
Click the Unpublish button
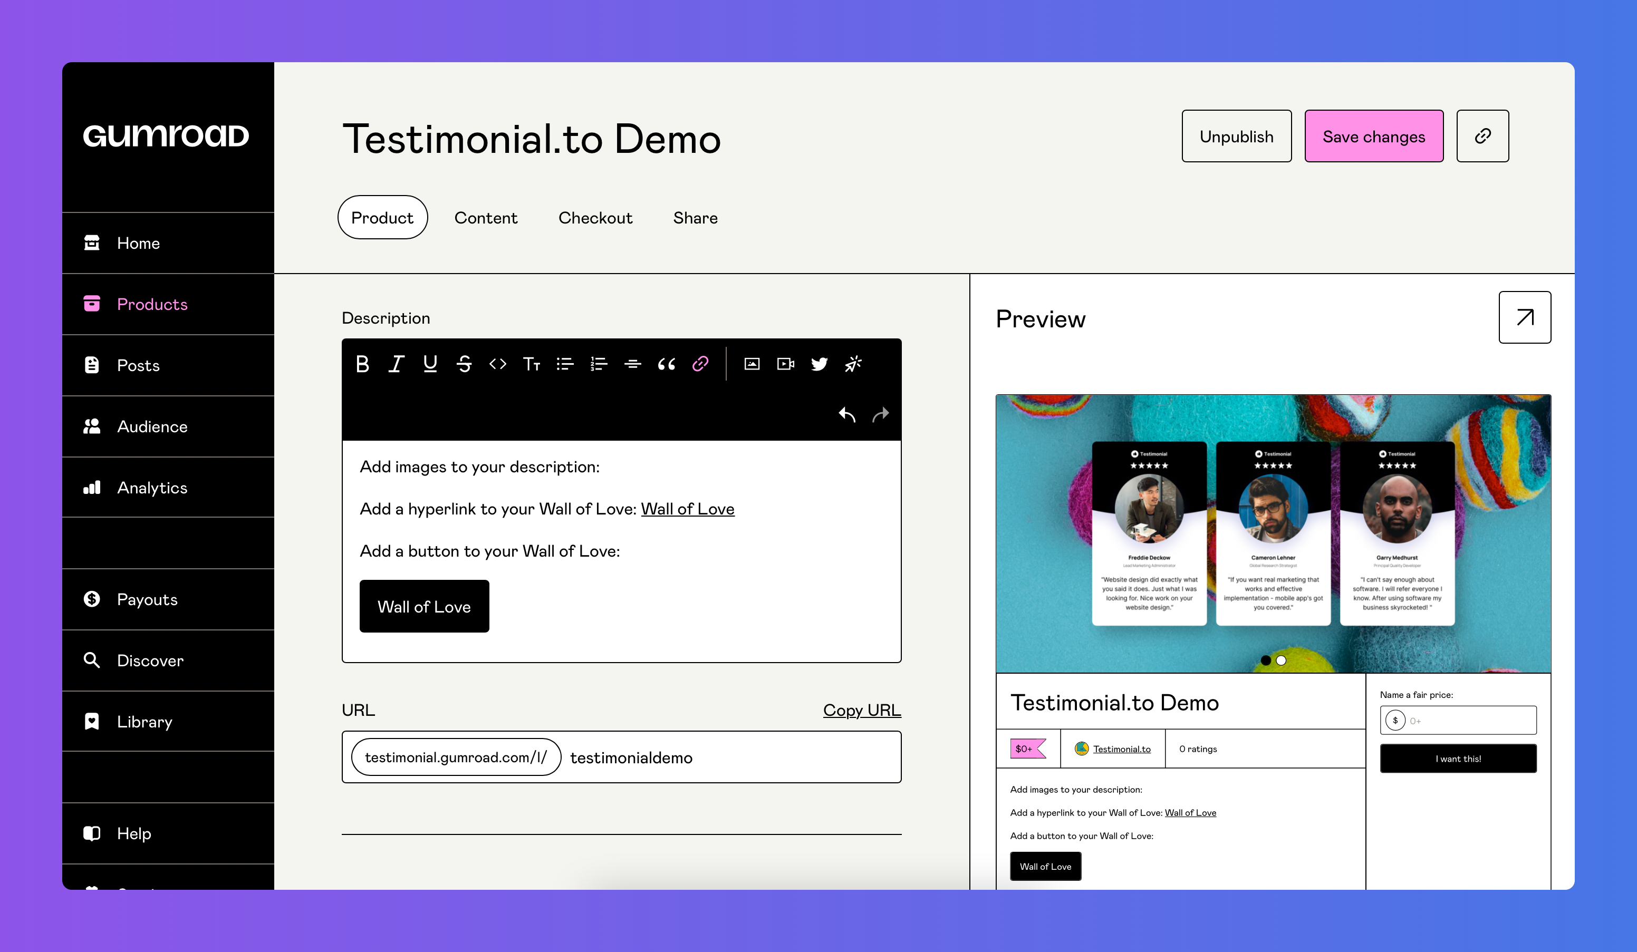click(x=1236, y=135)
